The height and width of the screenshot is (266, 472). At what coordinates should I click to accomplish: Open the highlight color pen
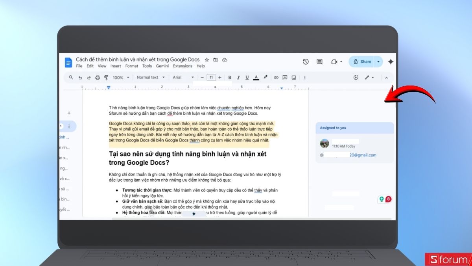(x=265, y=78)
